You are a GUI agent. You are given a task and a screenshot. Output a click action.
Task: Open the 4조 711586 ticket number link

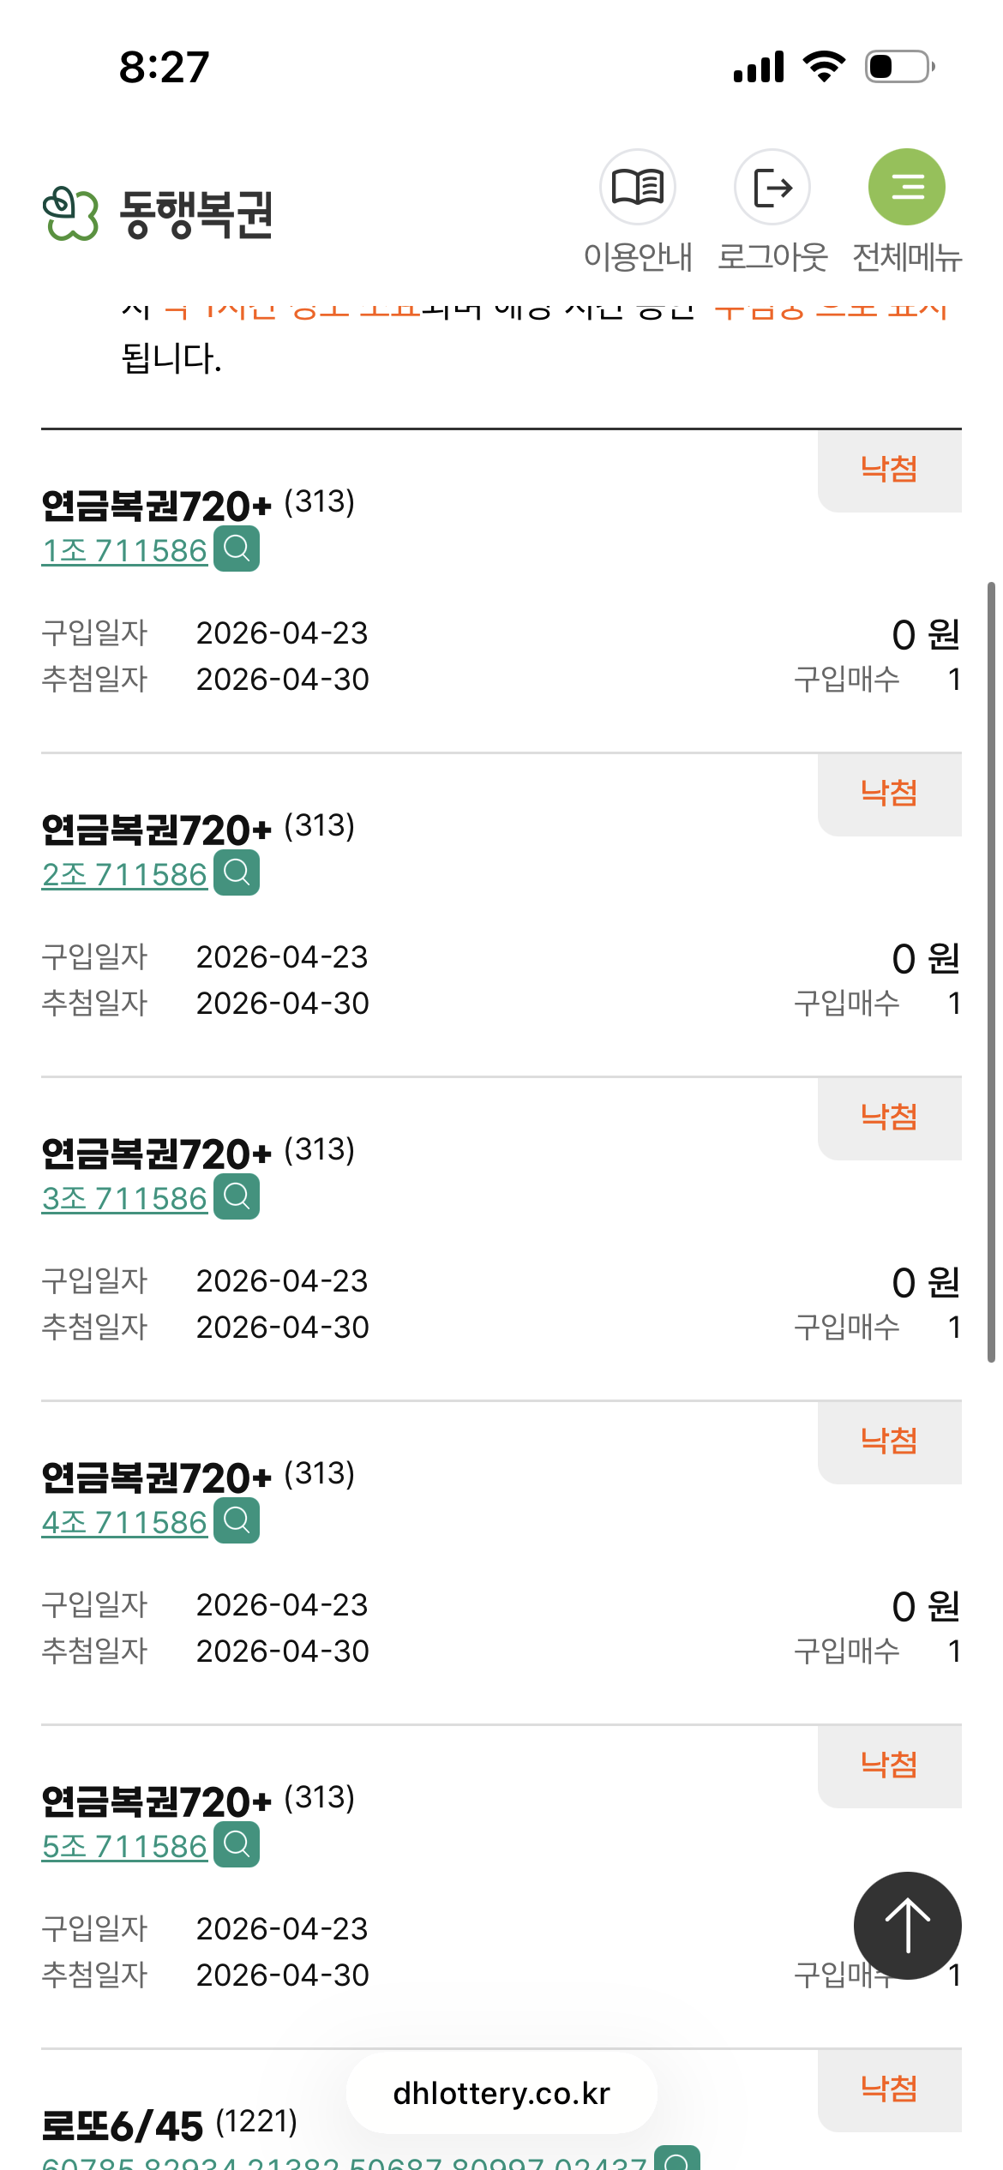[125, 1523]
